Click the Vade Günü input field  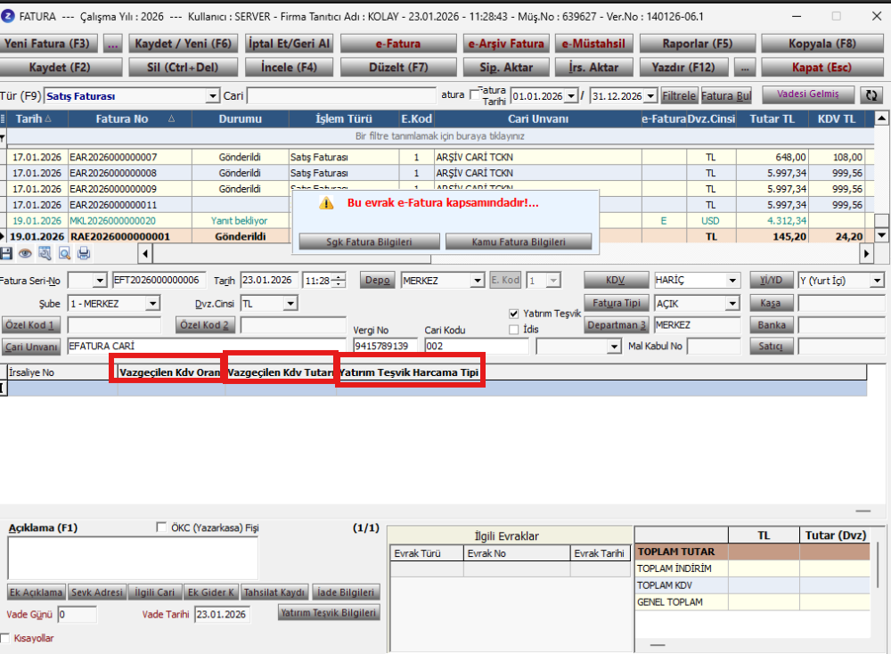78,614
